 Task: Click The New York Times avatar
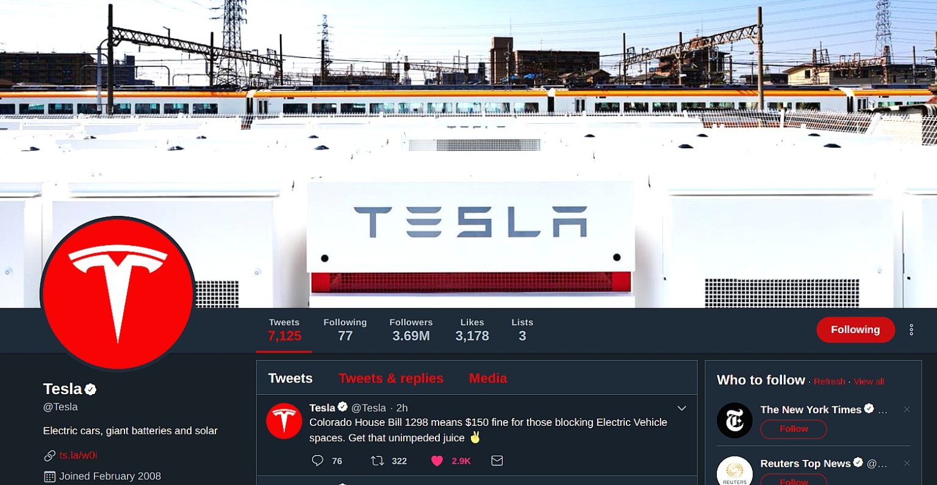pos(734,420)
